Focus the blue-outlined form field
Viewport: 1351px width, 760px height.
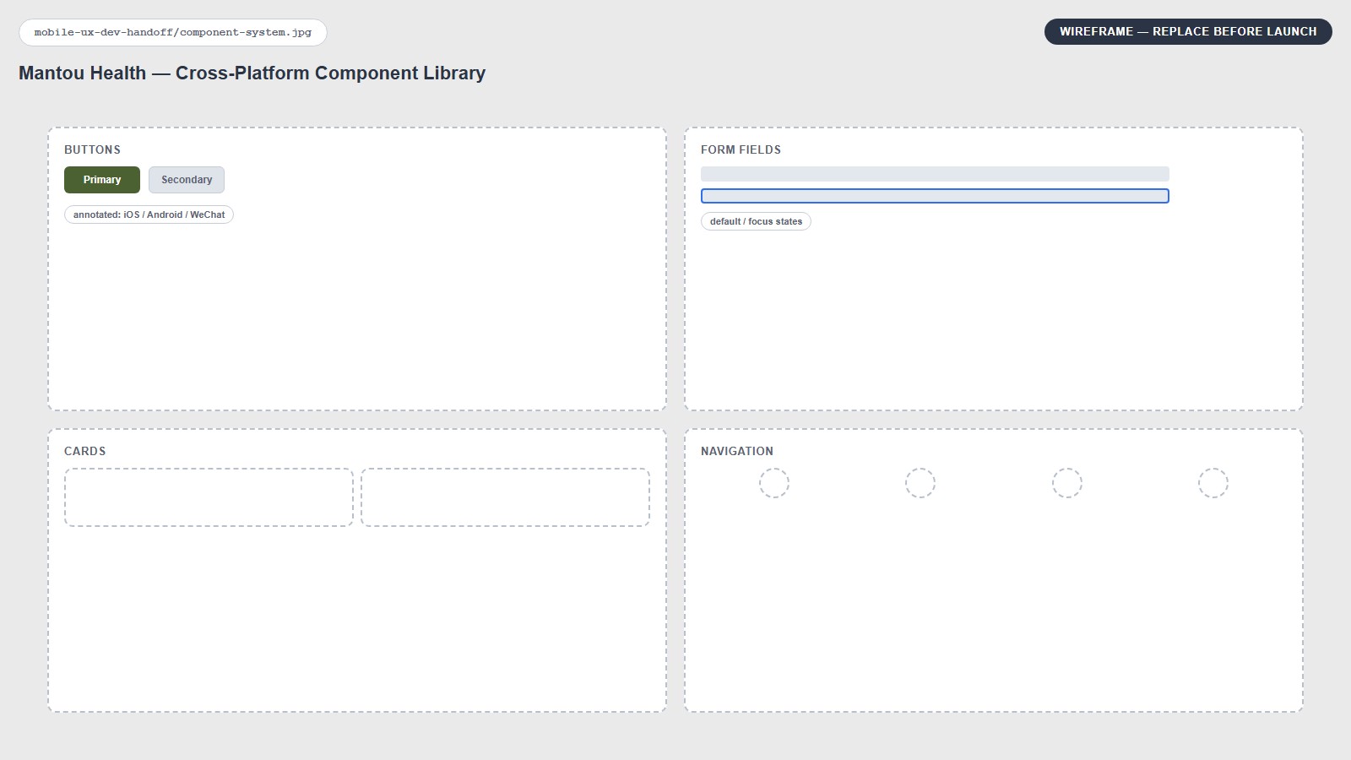pyautogui.click(x=935, y=196)
